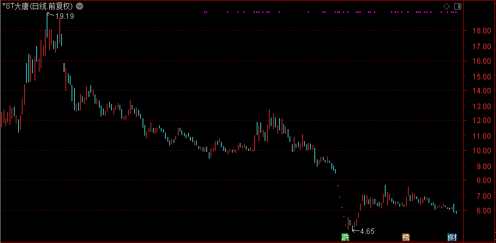The image size is (496, 243).
Task: Open the orange 榜 marker icon
Action: coord(406,237)
